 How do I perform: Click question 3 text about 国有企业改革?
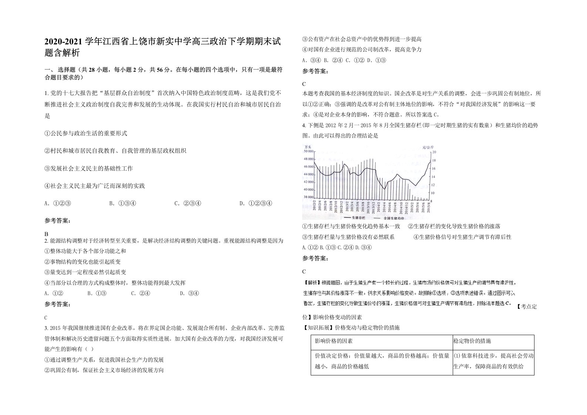click(x=164, y=338)
